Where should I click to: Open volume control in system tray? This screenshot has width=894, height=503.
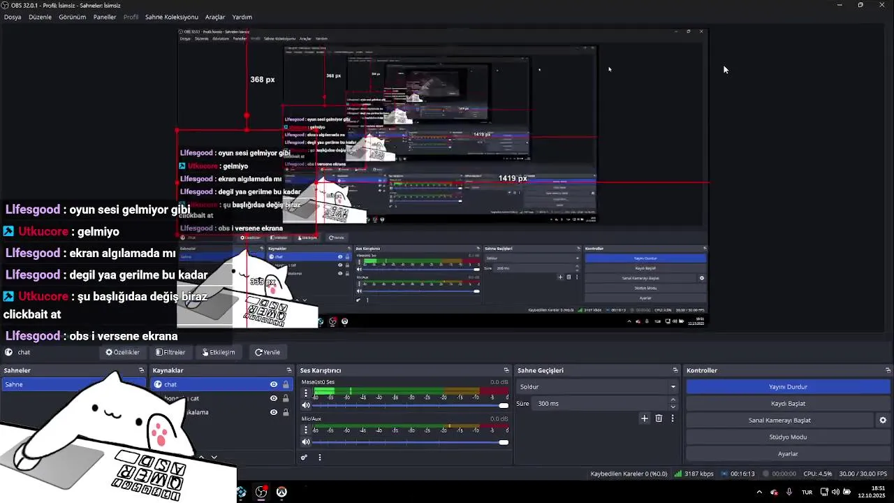835,492
